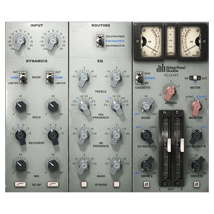Click the left HOLD knob
Screen dimensions: 214x214
(x=21, y=106)
